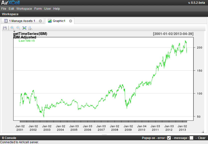Click the Last 199.15 legend text
Viewport: 208px width, 144px height.
27,41
